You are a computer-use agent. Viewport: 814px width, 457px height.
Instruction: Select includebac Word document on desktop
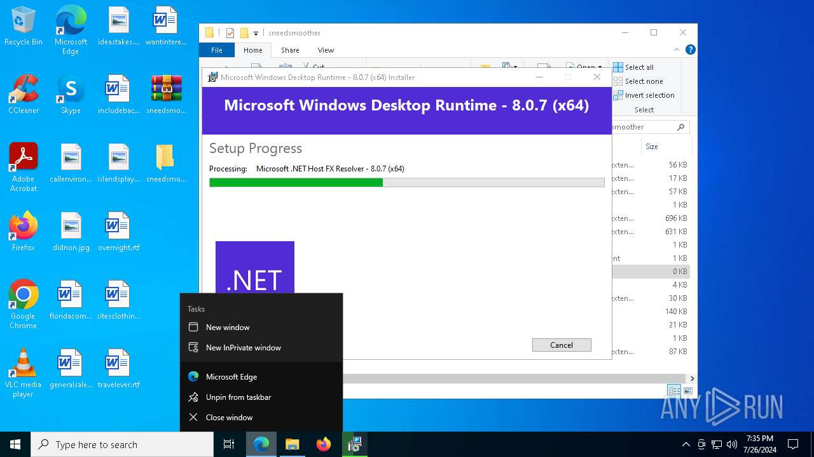pos(118,95)
